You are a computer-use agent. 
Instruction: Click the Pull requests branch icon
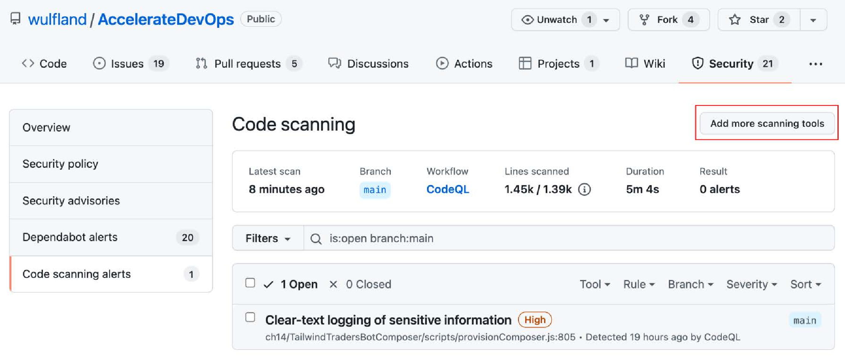tap(201, 63)
